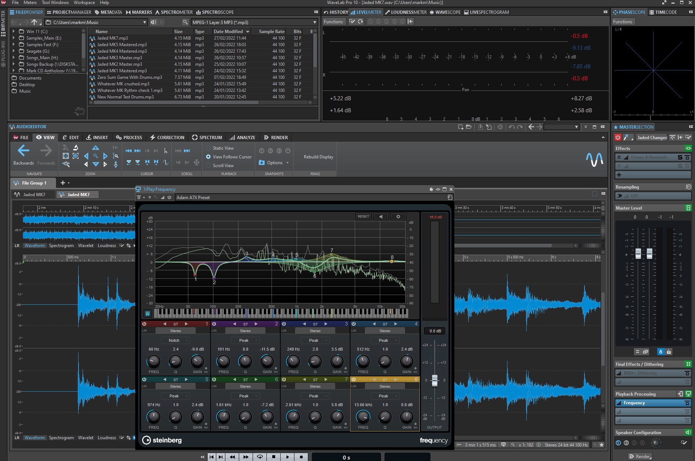695x461 pixels.
Task: Click the redo icon in Audio Editor toolbar
Action: (520, 127)
